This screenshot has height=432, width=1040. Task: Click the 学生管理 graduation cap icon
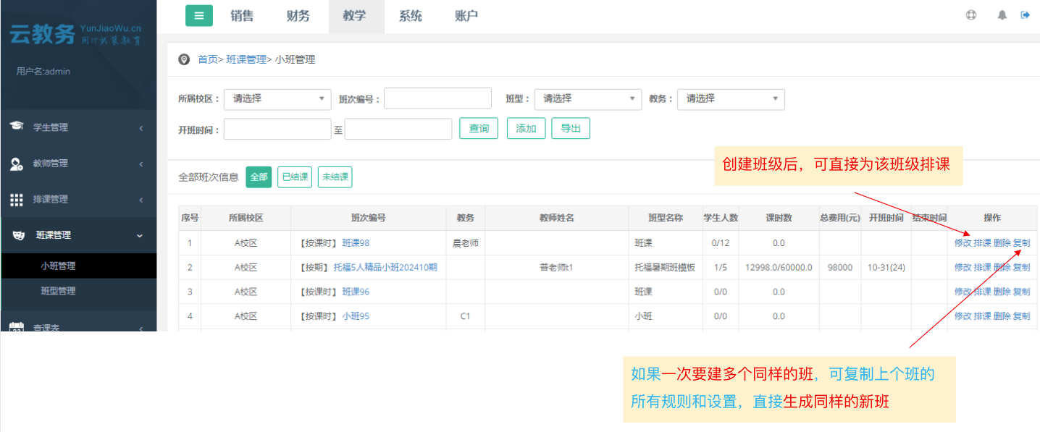tap(16, 127)
